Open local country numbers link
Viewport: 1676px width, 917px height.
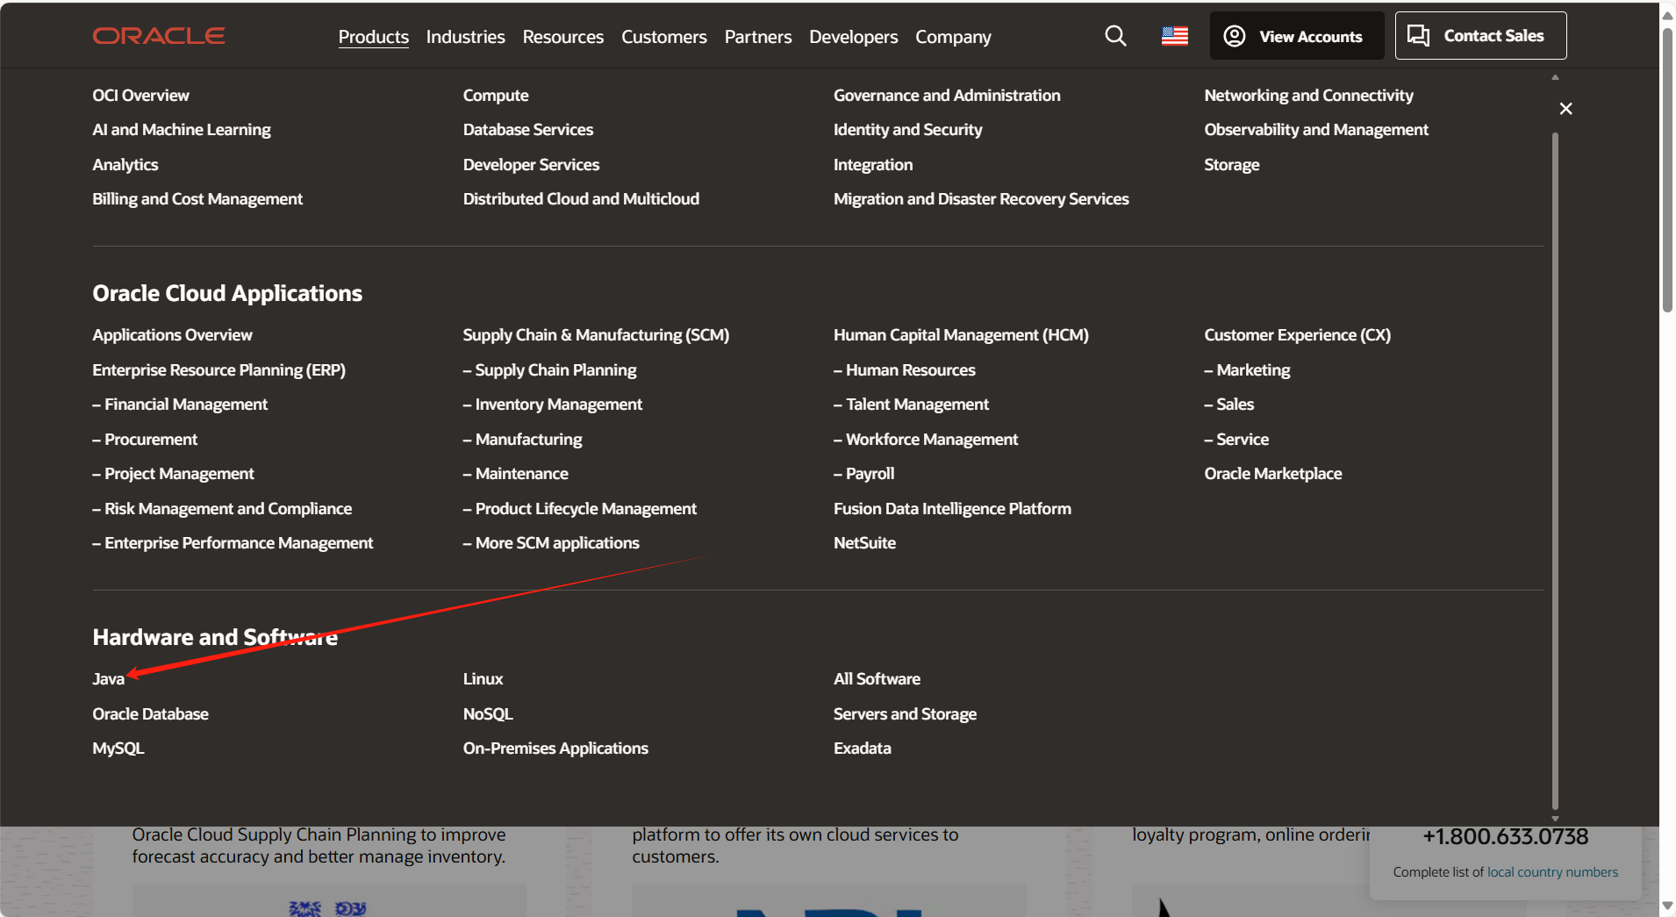pos(1552,872)
